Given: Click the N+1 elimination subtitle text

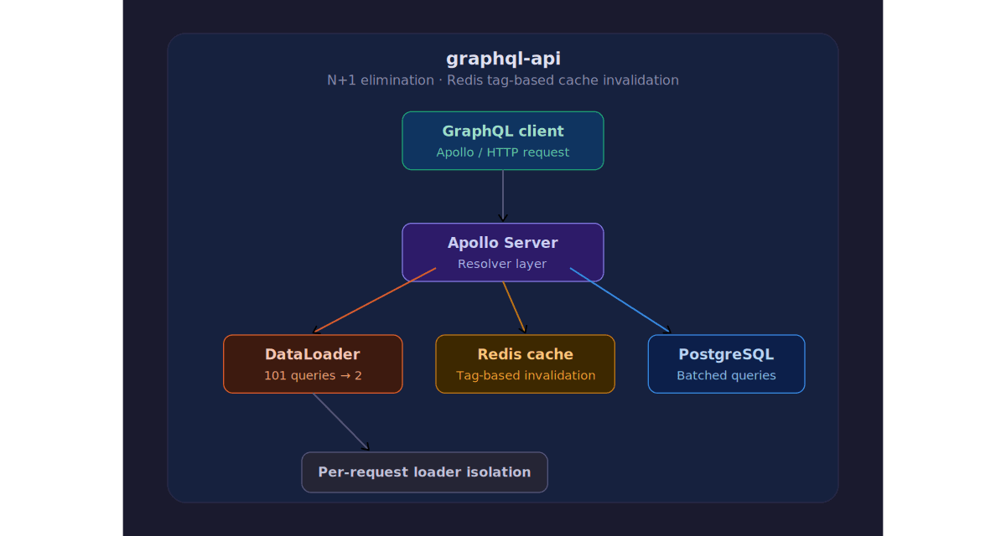Looking at the screenshot, I should (503, 80).
